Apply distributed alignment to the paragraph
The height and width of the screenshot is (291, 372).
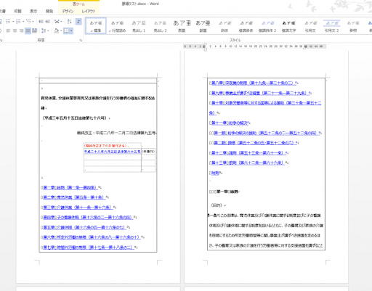[35, 30]
